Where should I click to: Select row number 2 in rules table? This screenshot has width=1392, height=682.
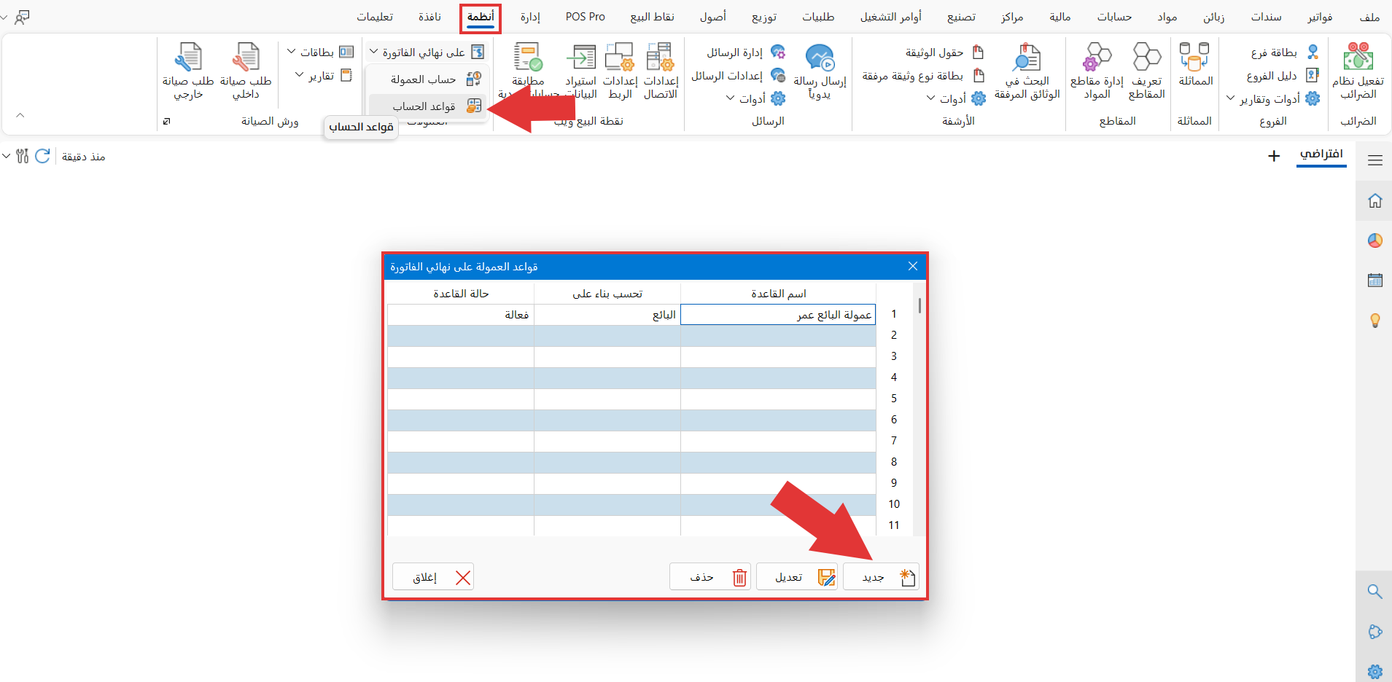894,335
